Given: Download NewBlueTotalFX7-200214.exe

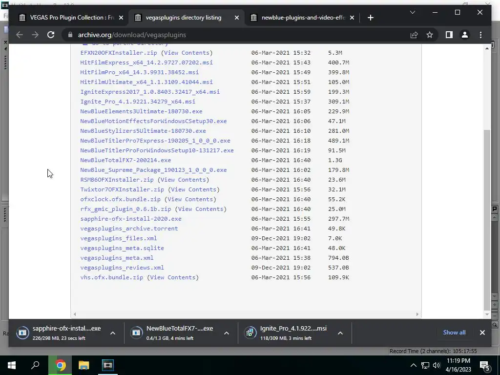Looking at the screenshot, I should 125,160.
